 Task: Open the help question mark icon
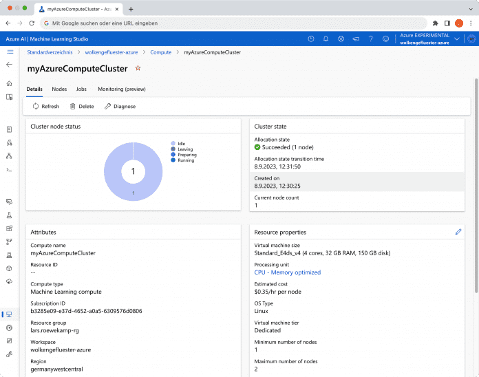371,39
